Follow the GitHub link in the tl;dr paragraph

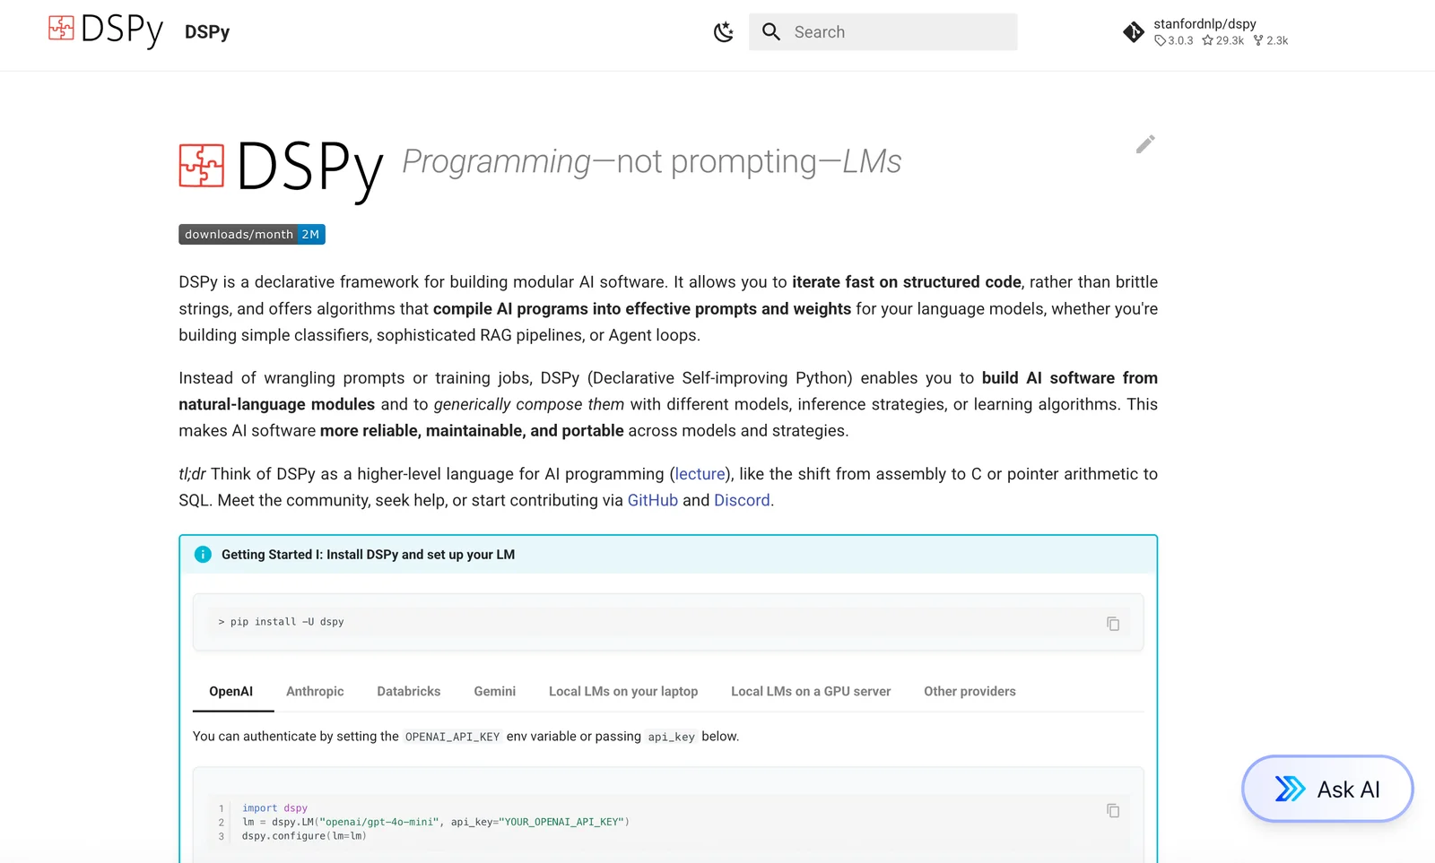pos(652,500)
